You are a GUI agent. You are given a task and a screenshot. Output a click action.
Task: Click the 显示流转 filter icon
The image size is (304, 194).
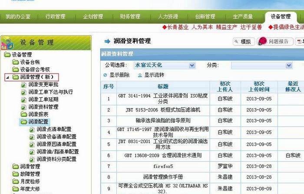pyautogui.click(x=140, y=75)
